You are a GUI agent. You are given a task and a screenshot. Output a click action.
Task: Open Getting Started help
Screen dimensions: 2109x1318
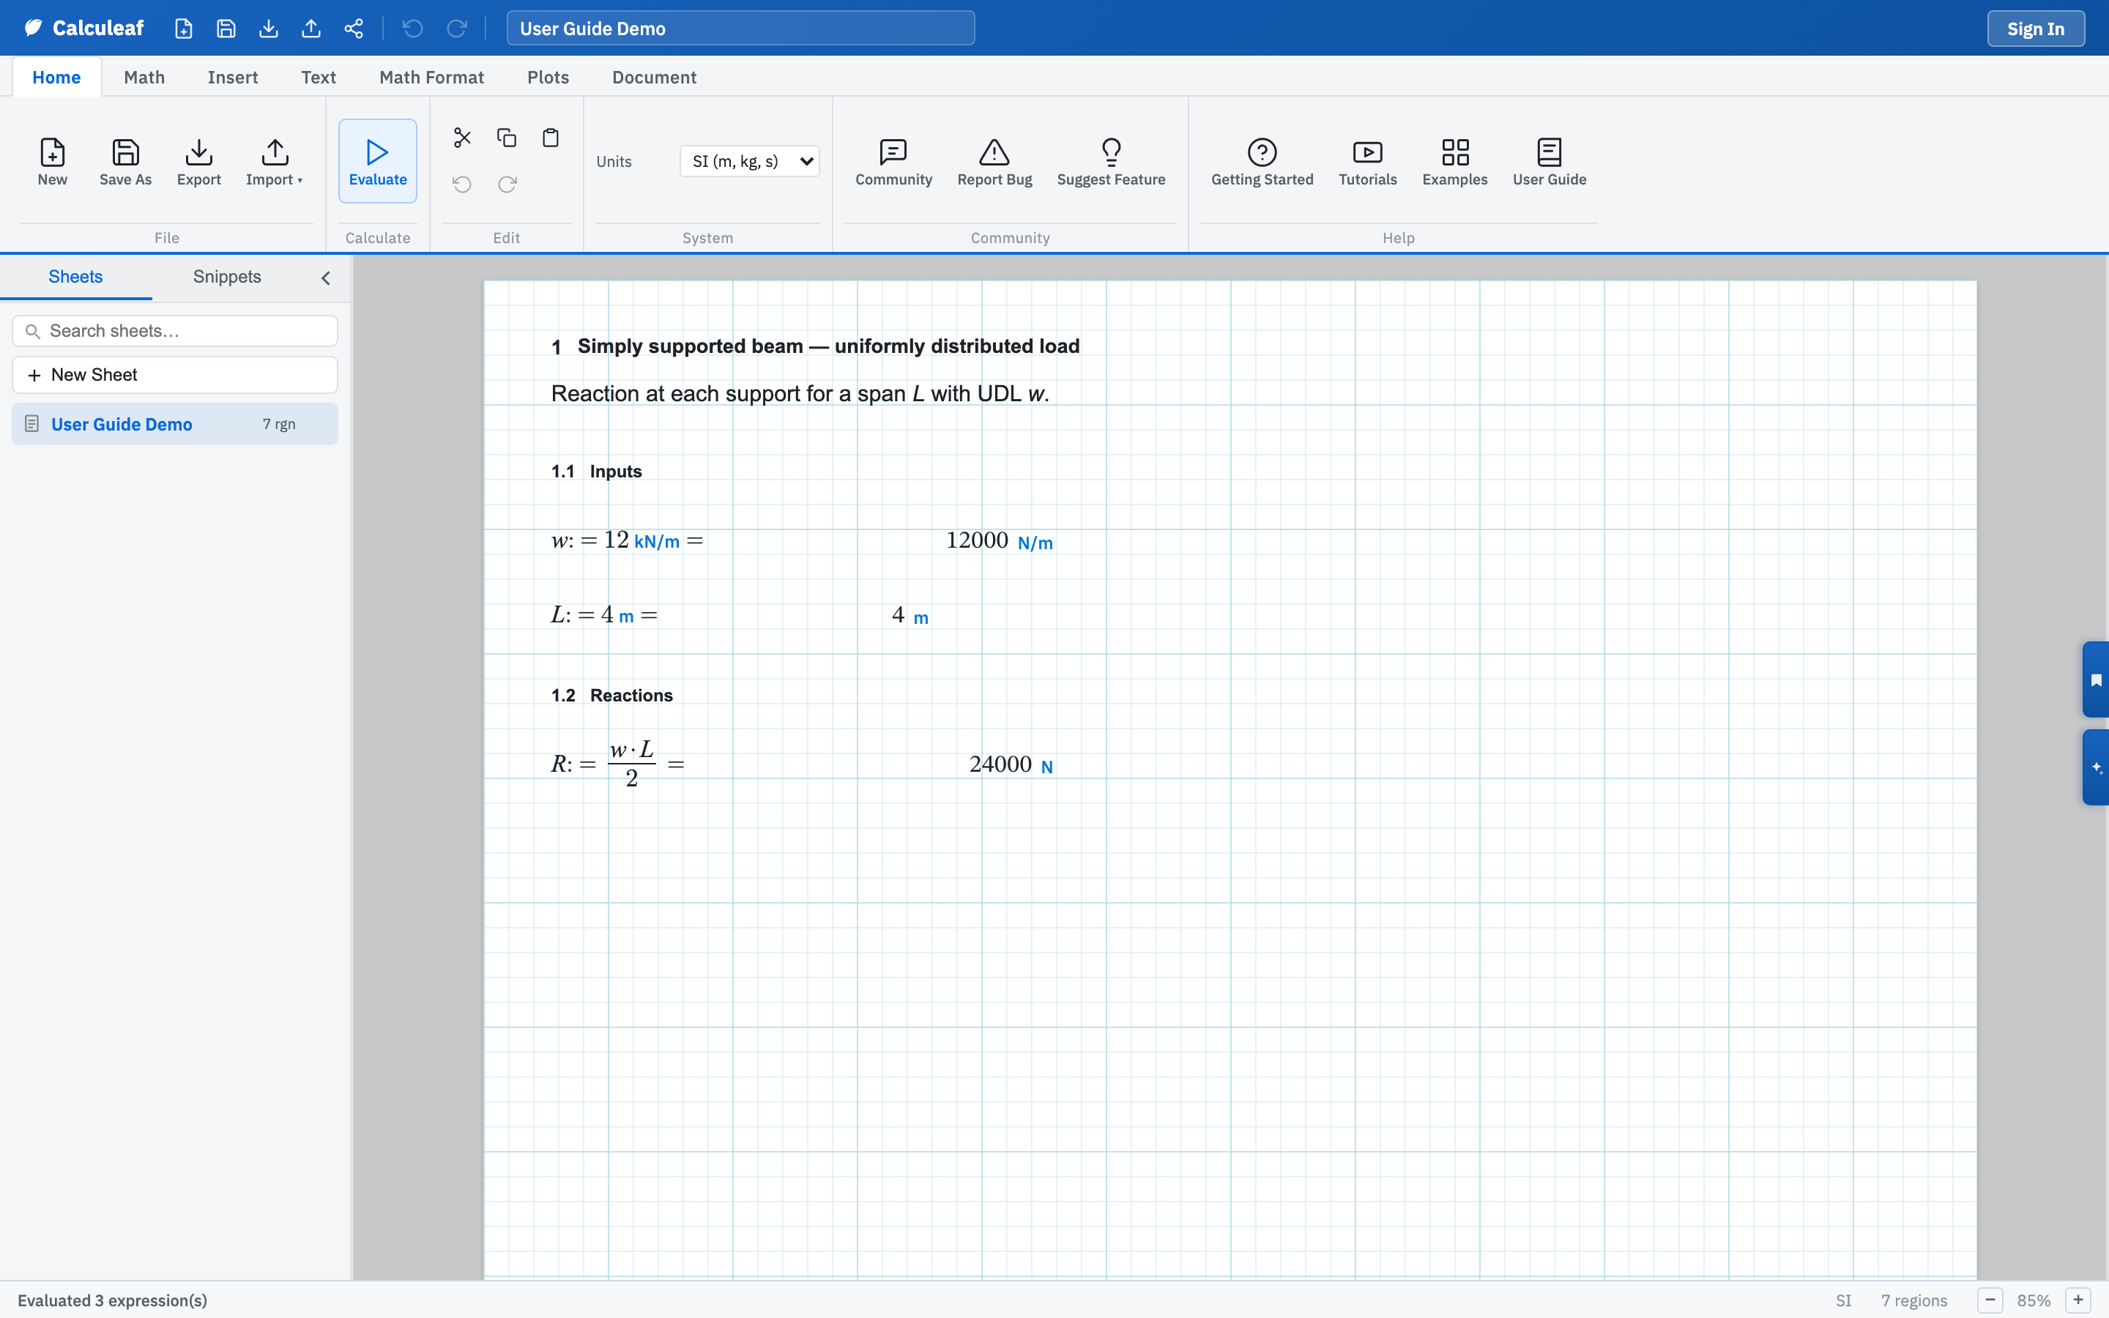[x=1262, y=161]
